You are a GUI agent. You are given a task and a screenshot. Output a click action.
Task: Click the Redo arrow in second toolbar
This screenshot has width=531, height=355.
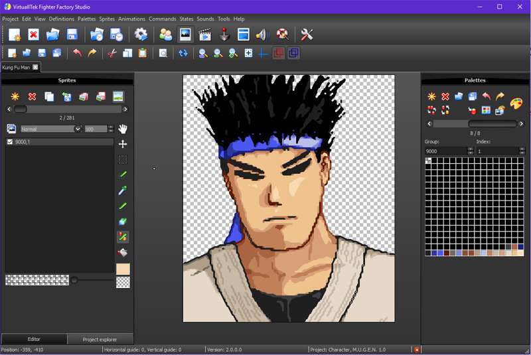92,53
